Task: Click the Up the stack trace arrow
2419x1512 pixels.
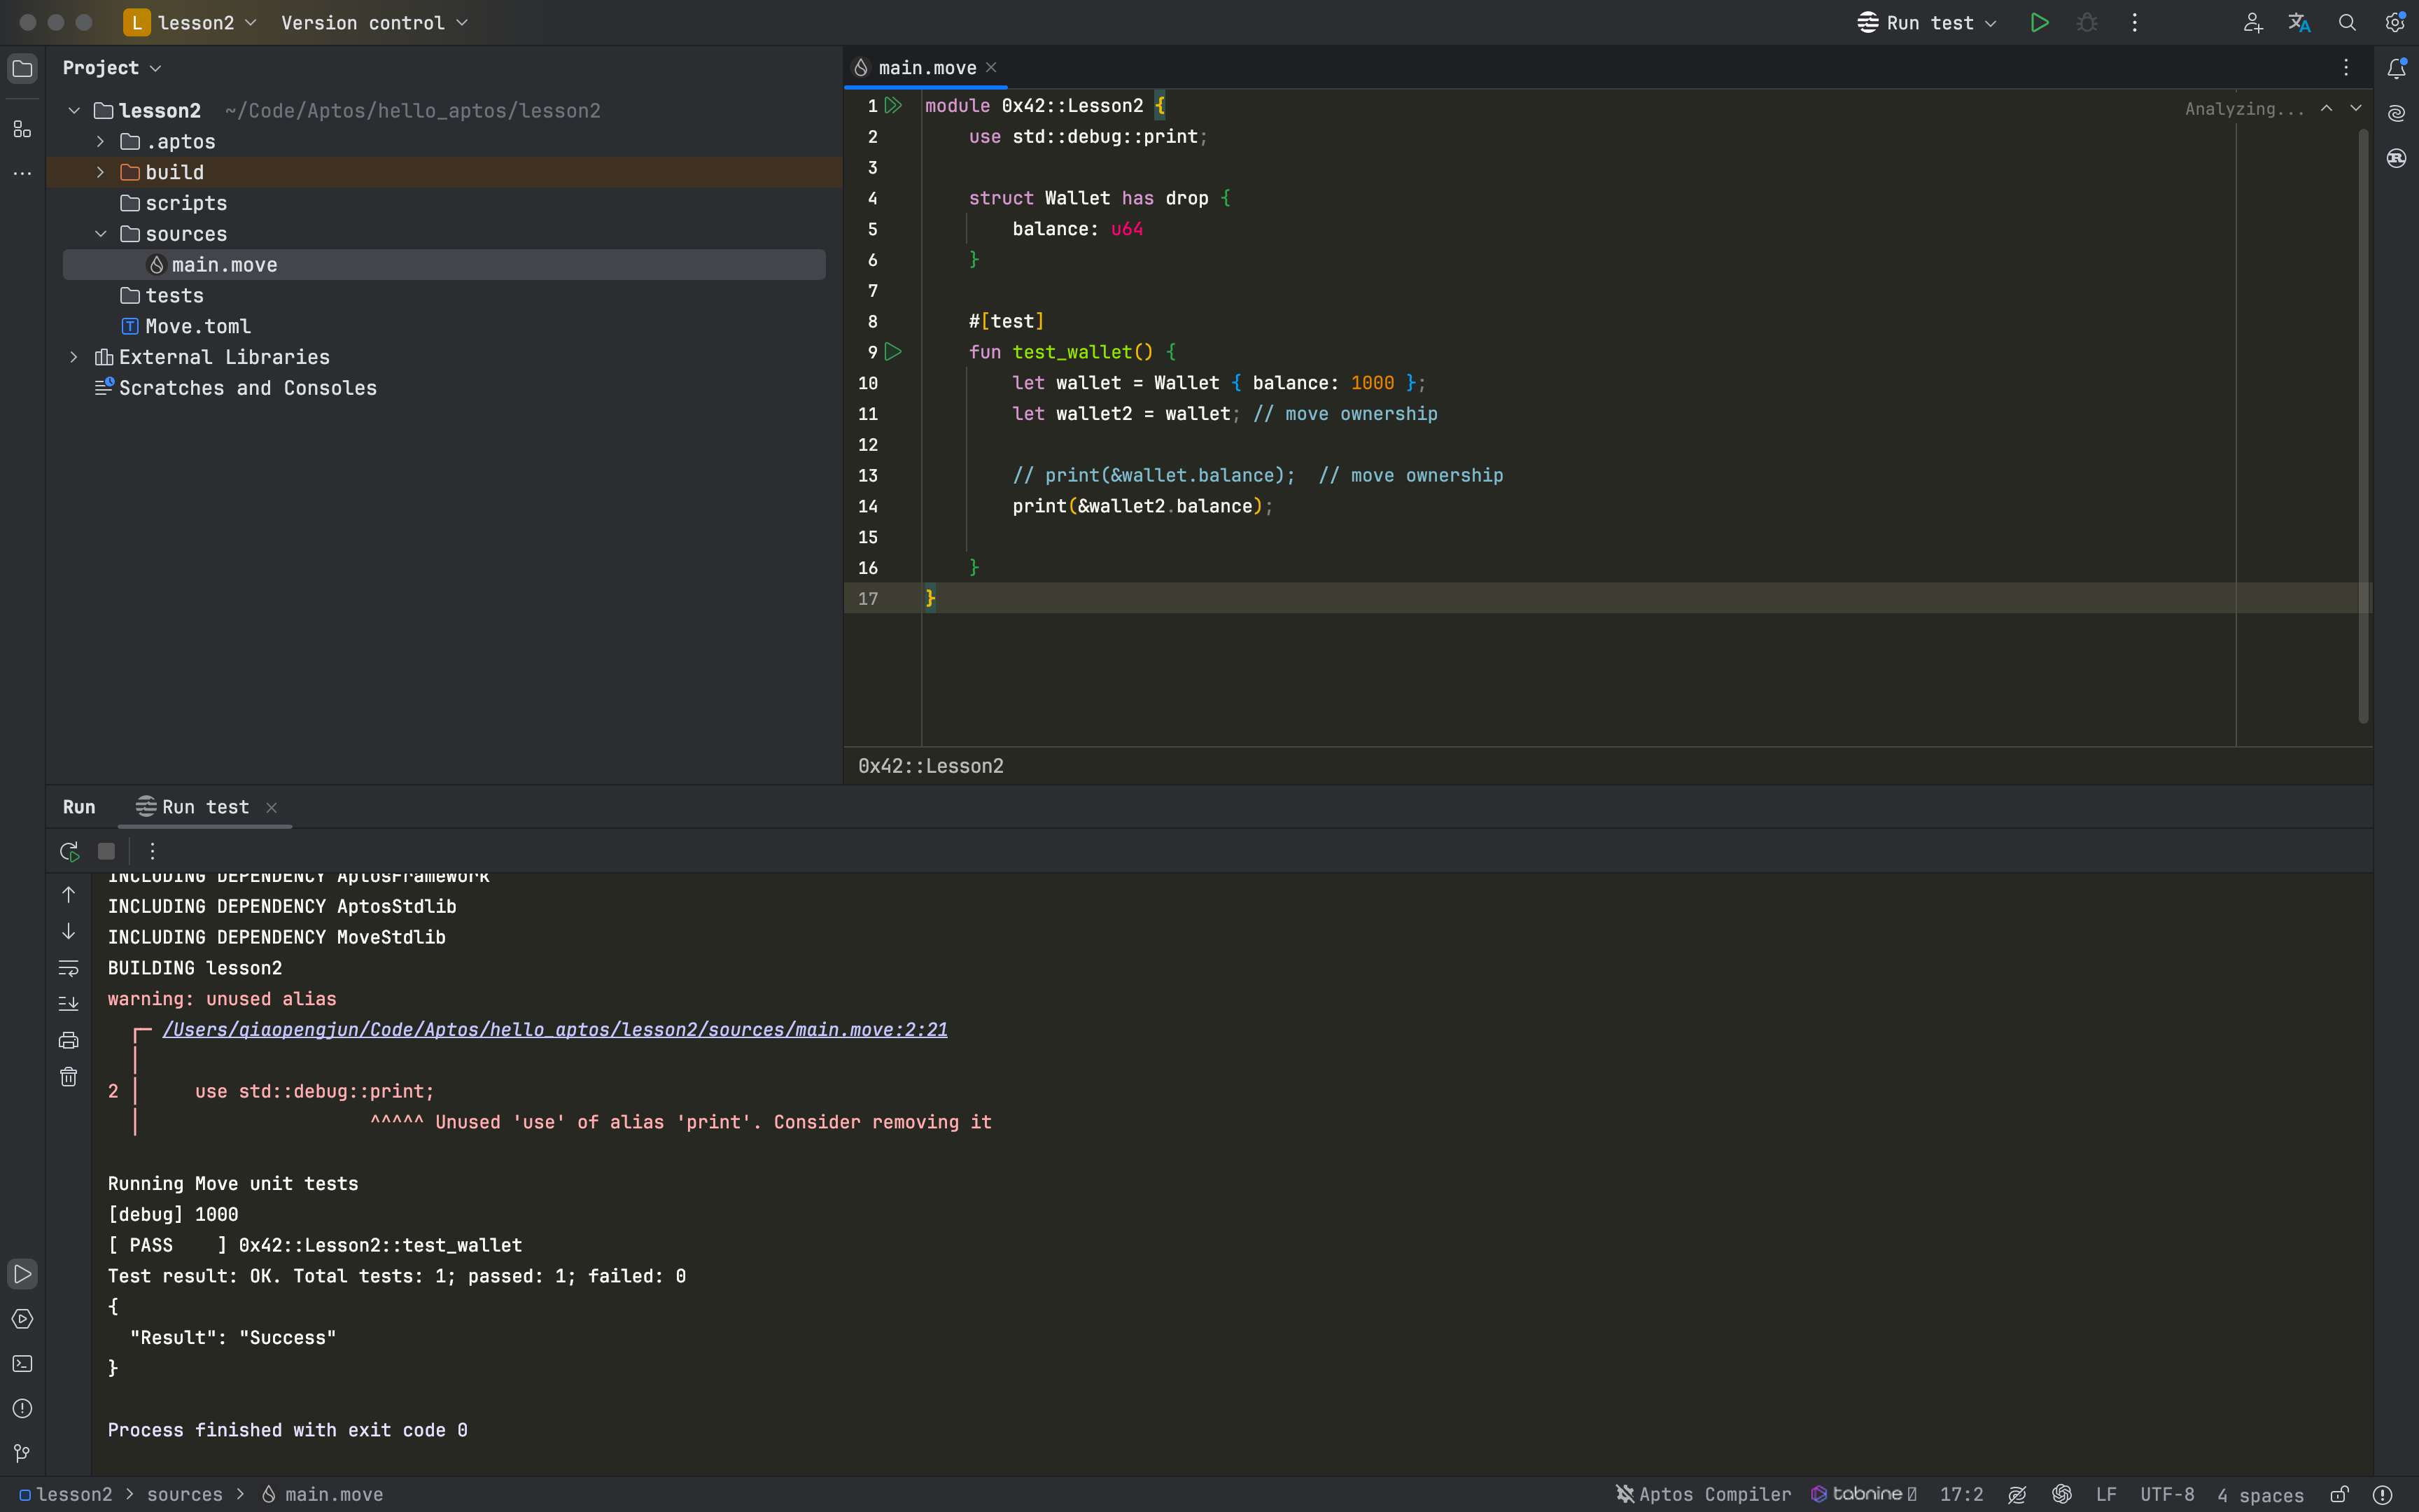Action: coord(68,894)
